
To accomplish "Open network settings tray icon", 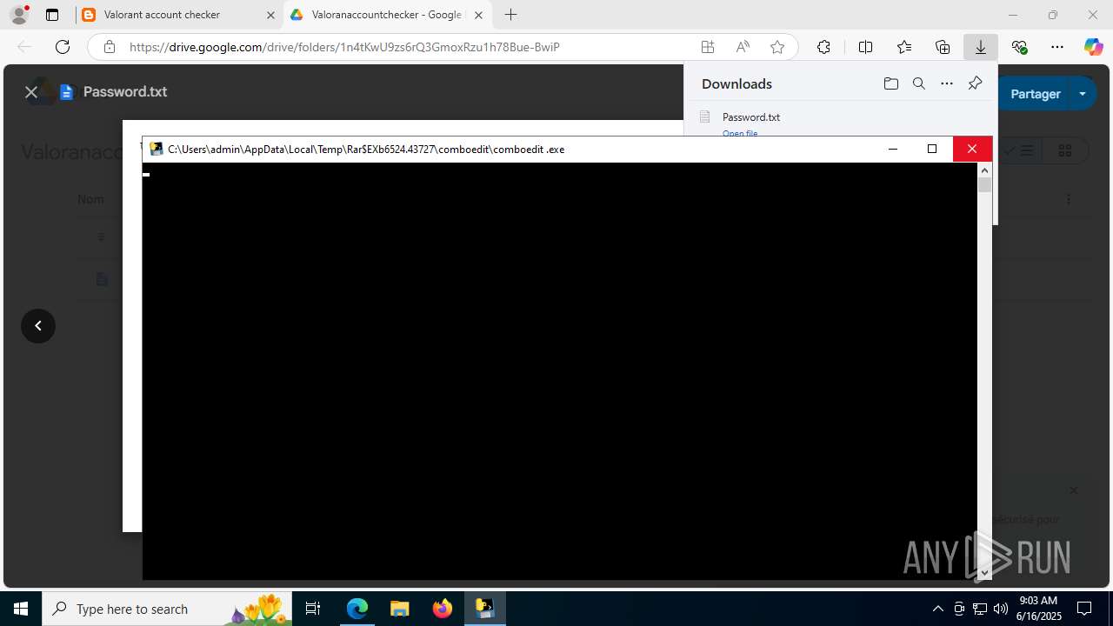I will click(x=980, y=609).
